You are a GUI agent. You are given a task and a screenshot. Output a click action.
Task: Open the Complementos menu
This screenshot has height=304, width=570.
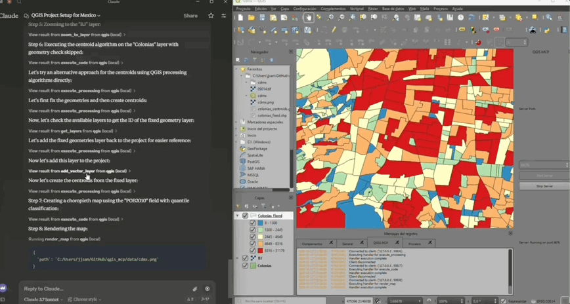332,9
